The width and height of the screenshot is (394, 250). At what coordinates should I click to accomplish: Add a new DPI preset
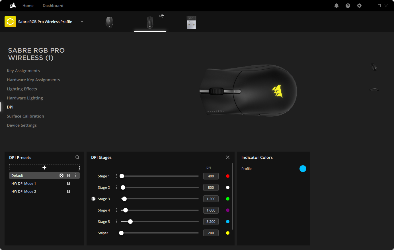pyautogui.click(x=44, y=168)
